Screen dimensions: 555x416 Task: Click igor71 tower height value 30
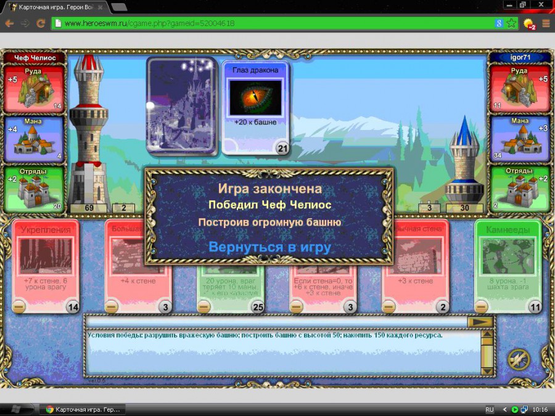(x=464, y=208)
